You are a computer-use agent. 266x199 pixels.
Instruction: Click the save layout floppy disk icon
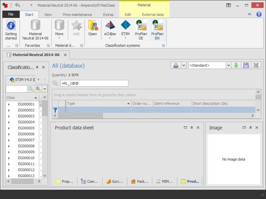tap(246, 65)
